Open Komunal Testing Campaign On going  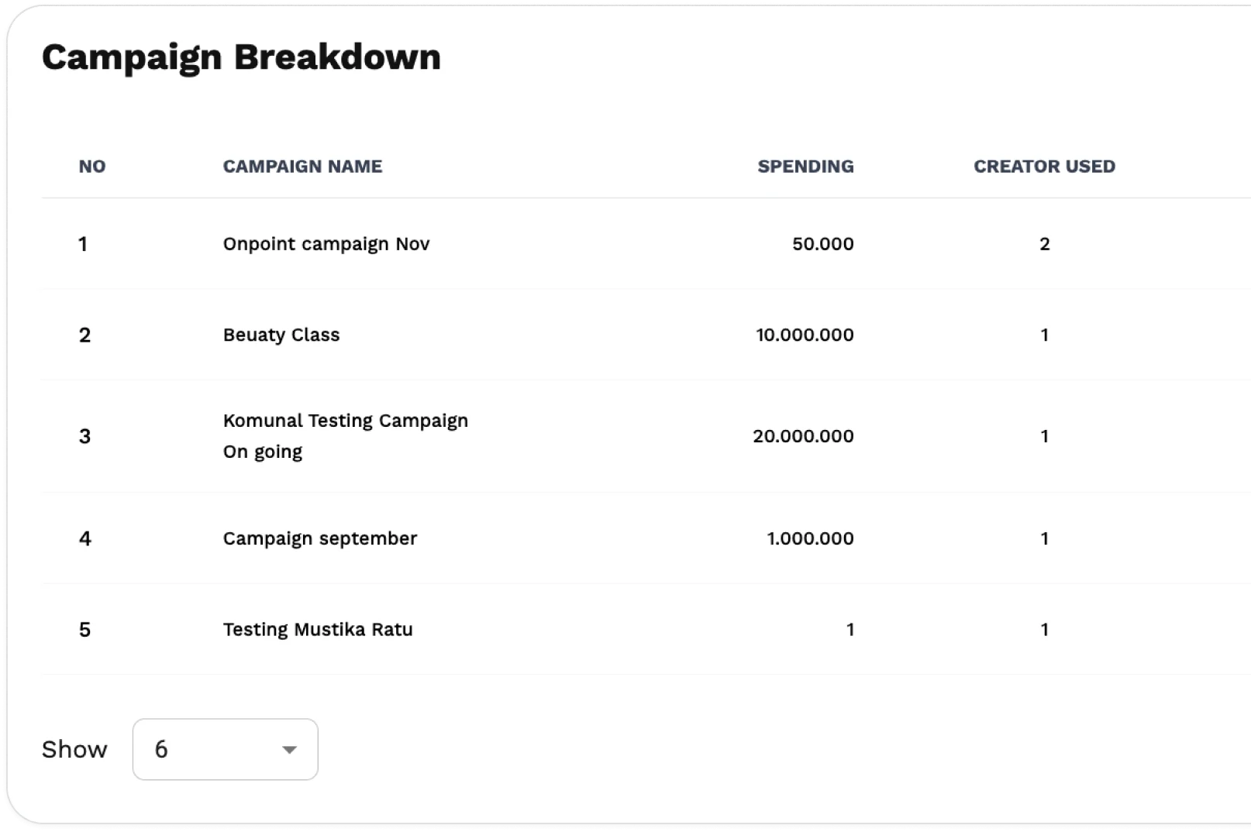point(346,436)
